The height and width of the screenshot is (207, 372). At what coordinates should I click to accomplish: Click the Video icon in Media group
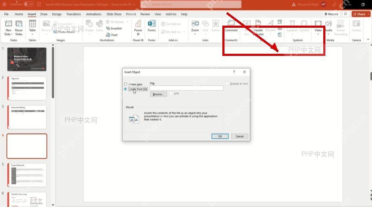[318, 23]
